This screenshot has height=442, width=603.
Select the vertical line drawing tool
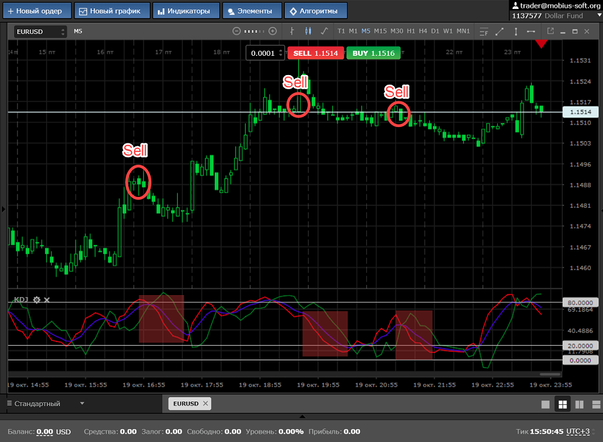(516, 31)
